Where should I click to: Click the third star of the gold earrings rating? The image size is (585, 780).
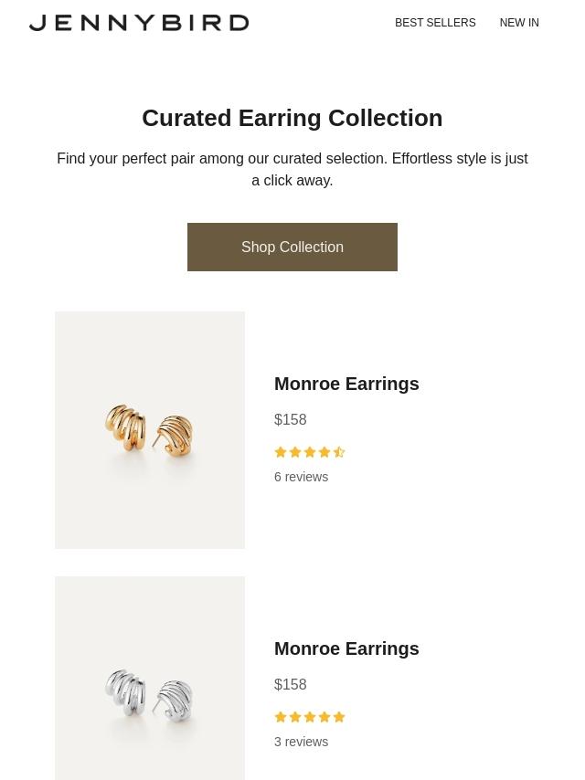click(310, 452)
